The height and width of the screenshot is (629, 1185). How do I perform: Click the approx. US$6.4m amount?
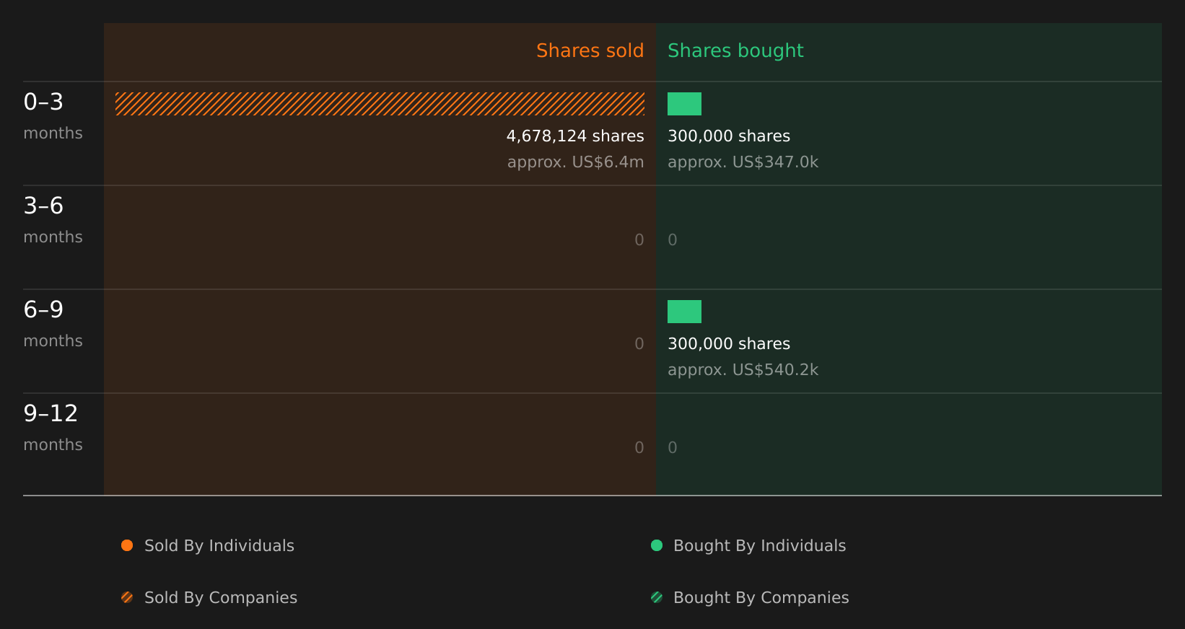click(575, 162)
